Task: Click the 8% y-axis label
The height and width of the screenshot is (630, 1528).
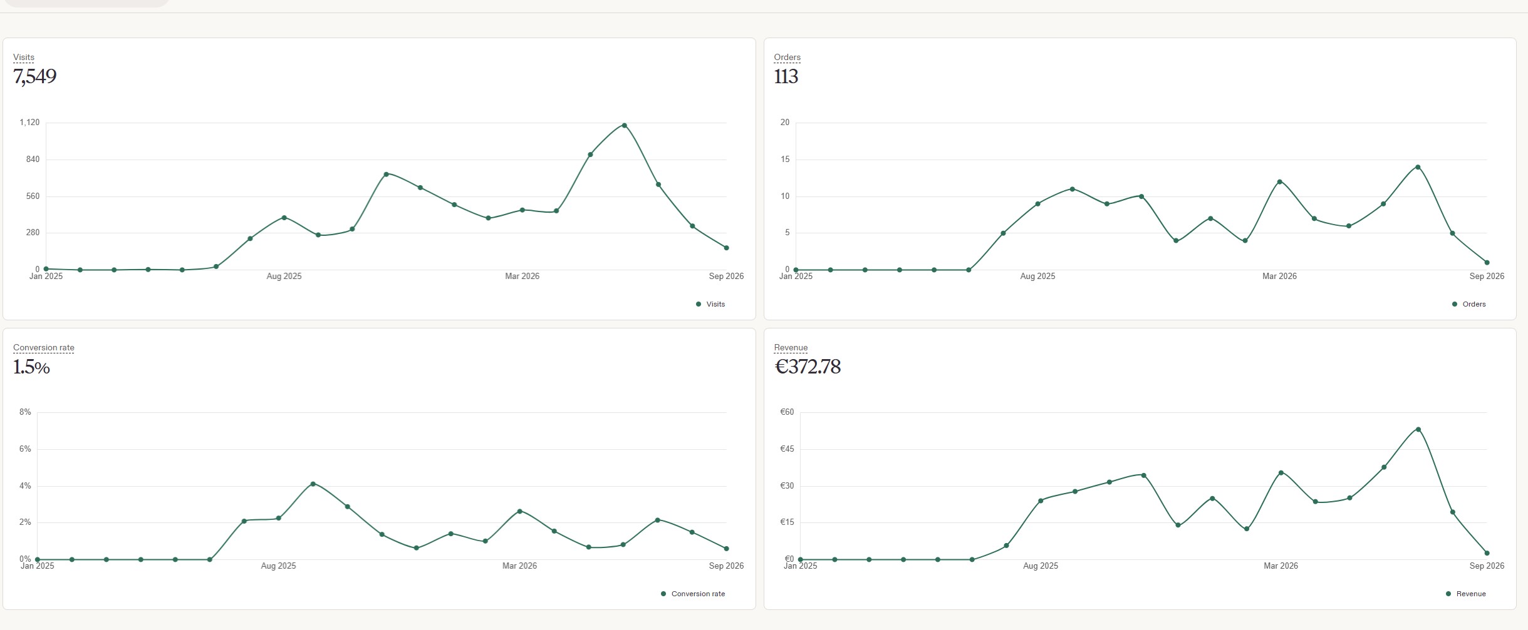Action: [25, 412]
